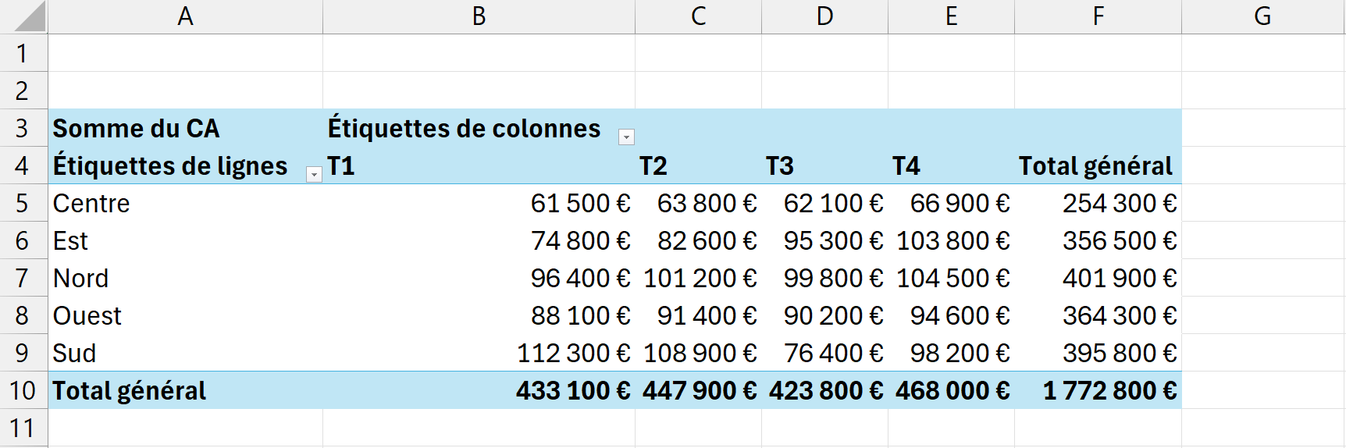Select row 11 header
This screenshot has height=448, width=1346.
pos(23,428)
